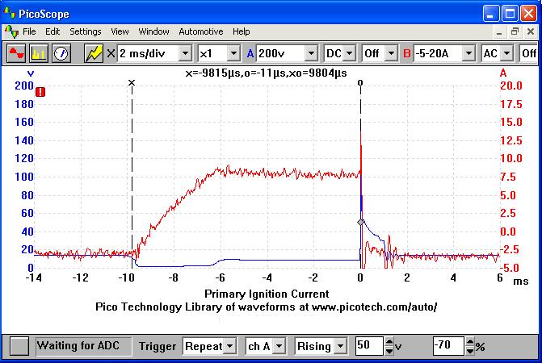This screenshot has height=363, width=542.
Task: Minimize the inner document window
Action: 499,31
